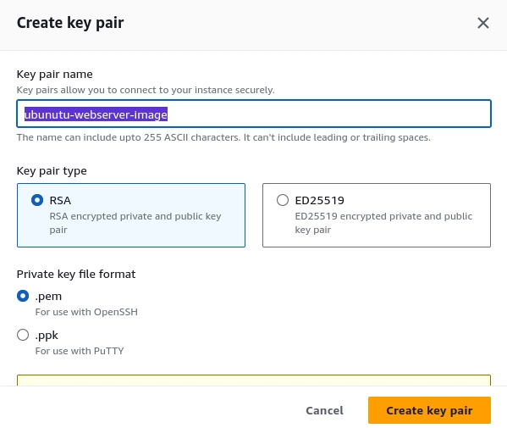This screenshot has width=507, height=428.
Task: Click the ED25519 option title text
Action: tap(319, 200)
